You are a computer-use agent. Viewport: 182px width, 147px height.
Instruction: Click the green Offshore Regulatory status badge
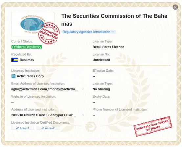27,47
